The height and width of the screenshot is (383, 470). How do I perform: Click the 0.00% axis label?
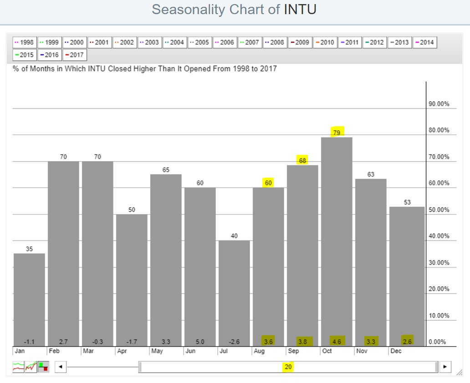tap(437, 342)
